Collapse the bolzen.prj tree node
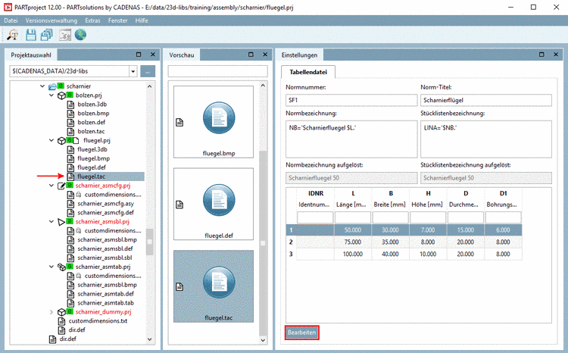Image resolution: width=568 pixels, height=353 pixels. tap(51, 95)
